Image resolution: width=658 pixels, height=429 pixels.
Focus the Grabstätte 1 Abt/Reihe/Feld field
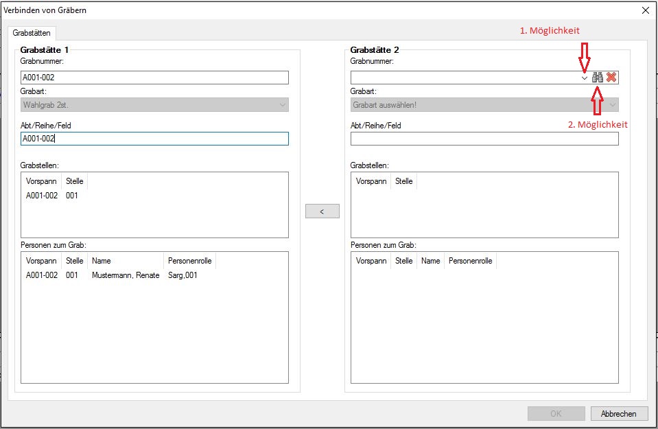154,139
